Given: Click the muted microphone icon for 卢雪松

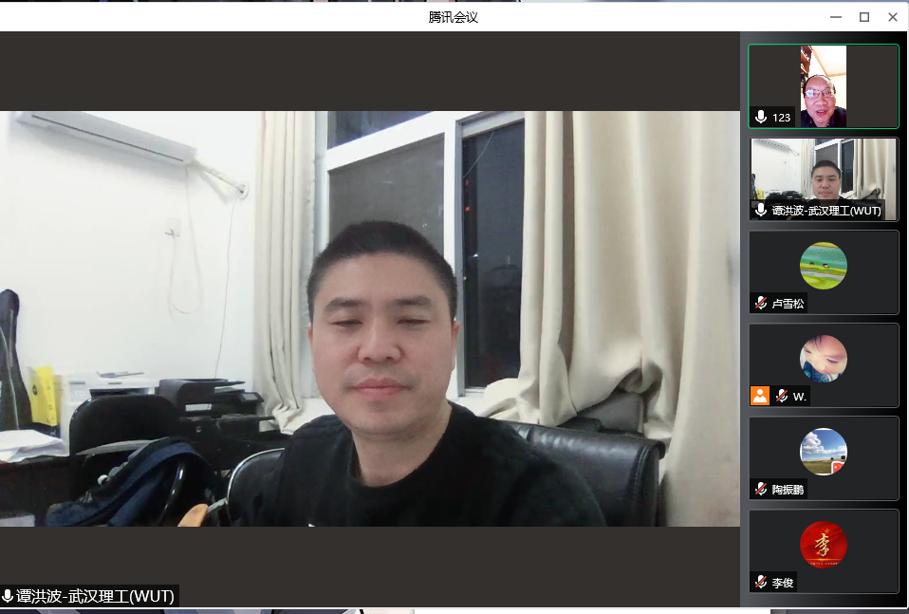Looking at the screenshot, I should (x=761, y=303).
